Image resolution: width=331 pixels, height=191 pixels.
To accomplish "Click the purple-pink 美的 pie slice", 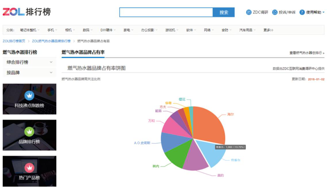I will coord(195,157).
